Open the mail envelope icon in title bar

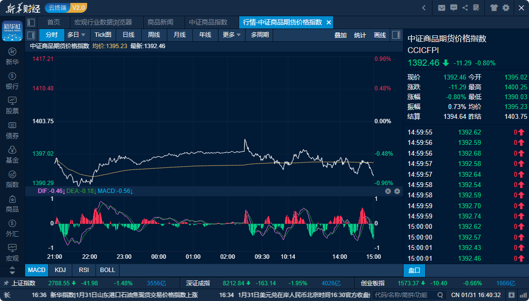[441, 8]
